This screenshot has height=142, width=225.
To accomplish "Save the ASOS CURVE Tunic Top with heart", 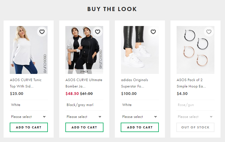I will 42,32.
